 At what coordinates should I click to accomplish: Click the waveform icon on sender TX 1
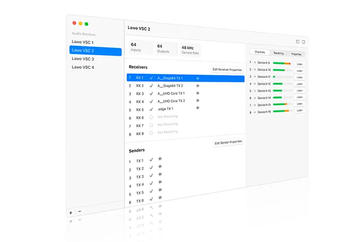click(x=160, y=159)
